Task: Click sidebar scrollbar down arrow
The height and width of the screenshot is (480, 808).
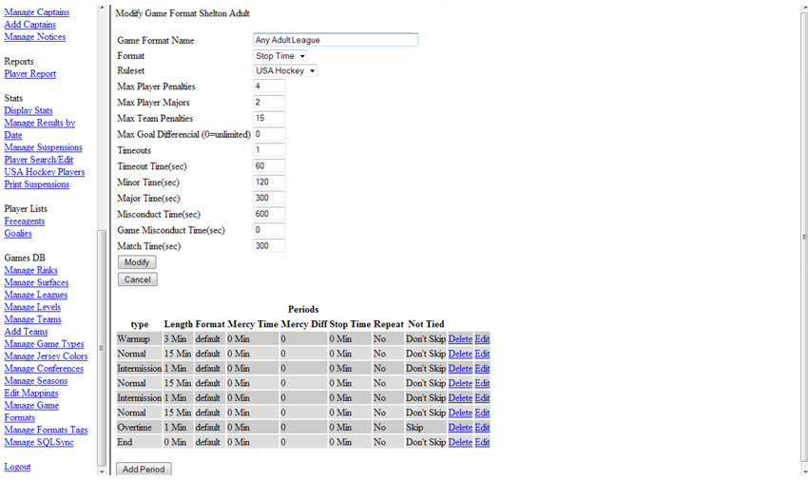Action: click(x=102, y=471)
